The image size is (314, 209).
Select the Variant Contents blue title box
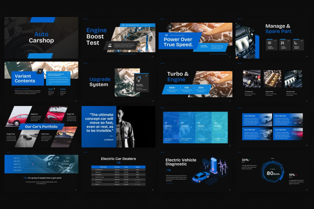[x=27, y=78]
